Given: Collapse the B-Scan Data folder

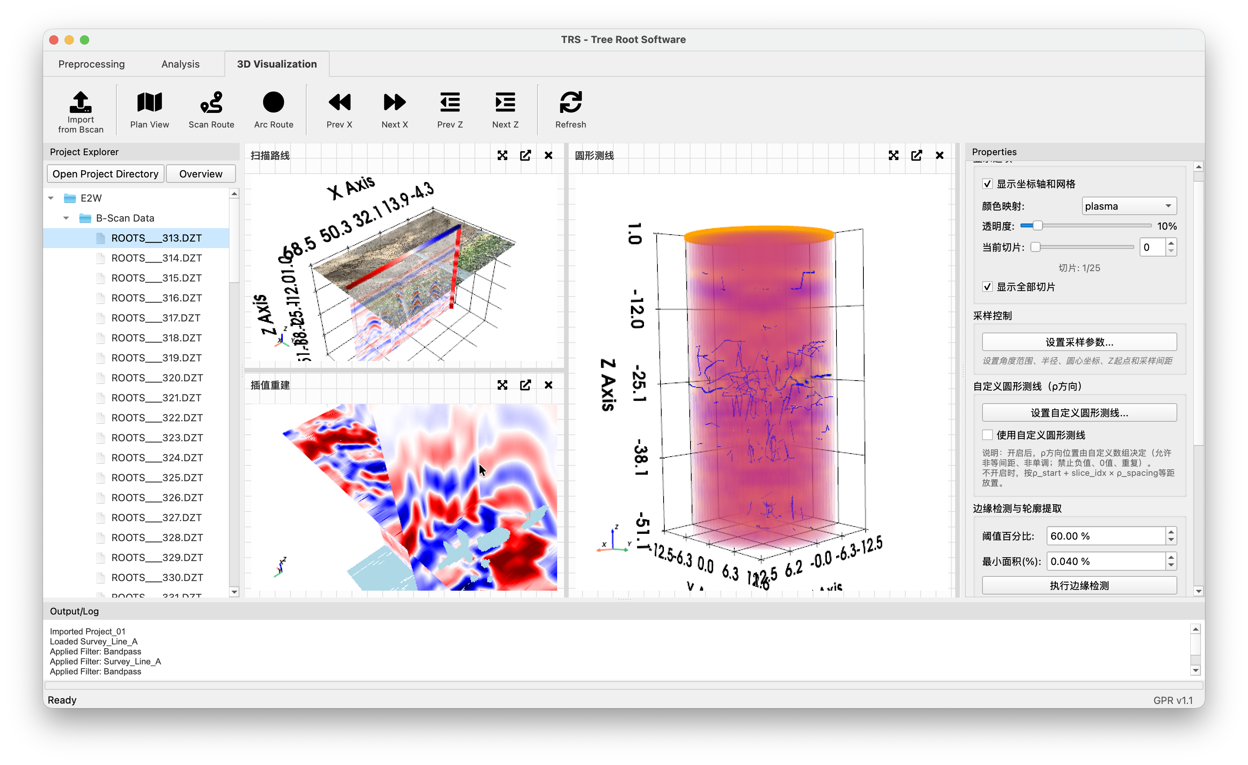Looking at the screenshot, I should coord(66,218).
